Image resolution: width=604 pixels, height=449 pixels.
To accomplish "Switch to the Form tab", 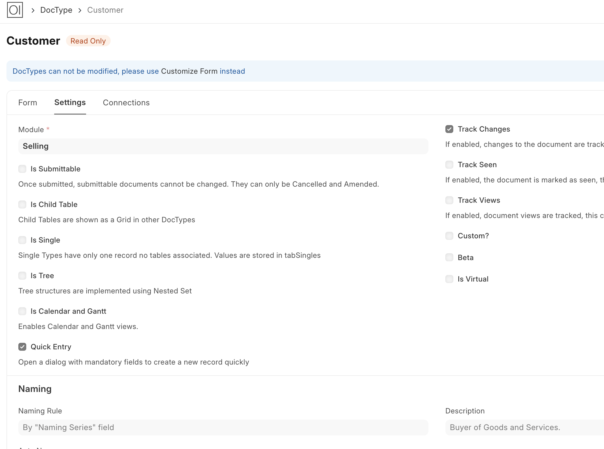I will point(28,103).
